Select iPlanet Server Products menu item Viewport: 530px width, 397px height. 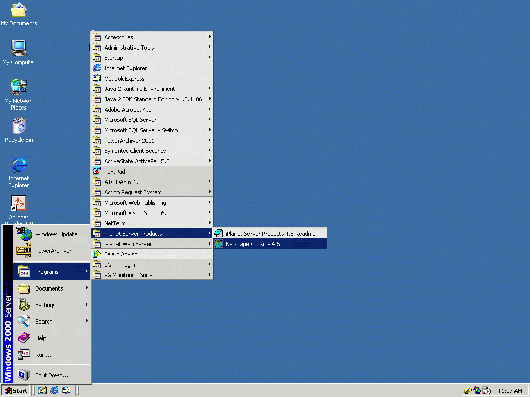pos(152,234)
